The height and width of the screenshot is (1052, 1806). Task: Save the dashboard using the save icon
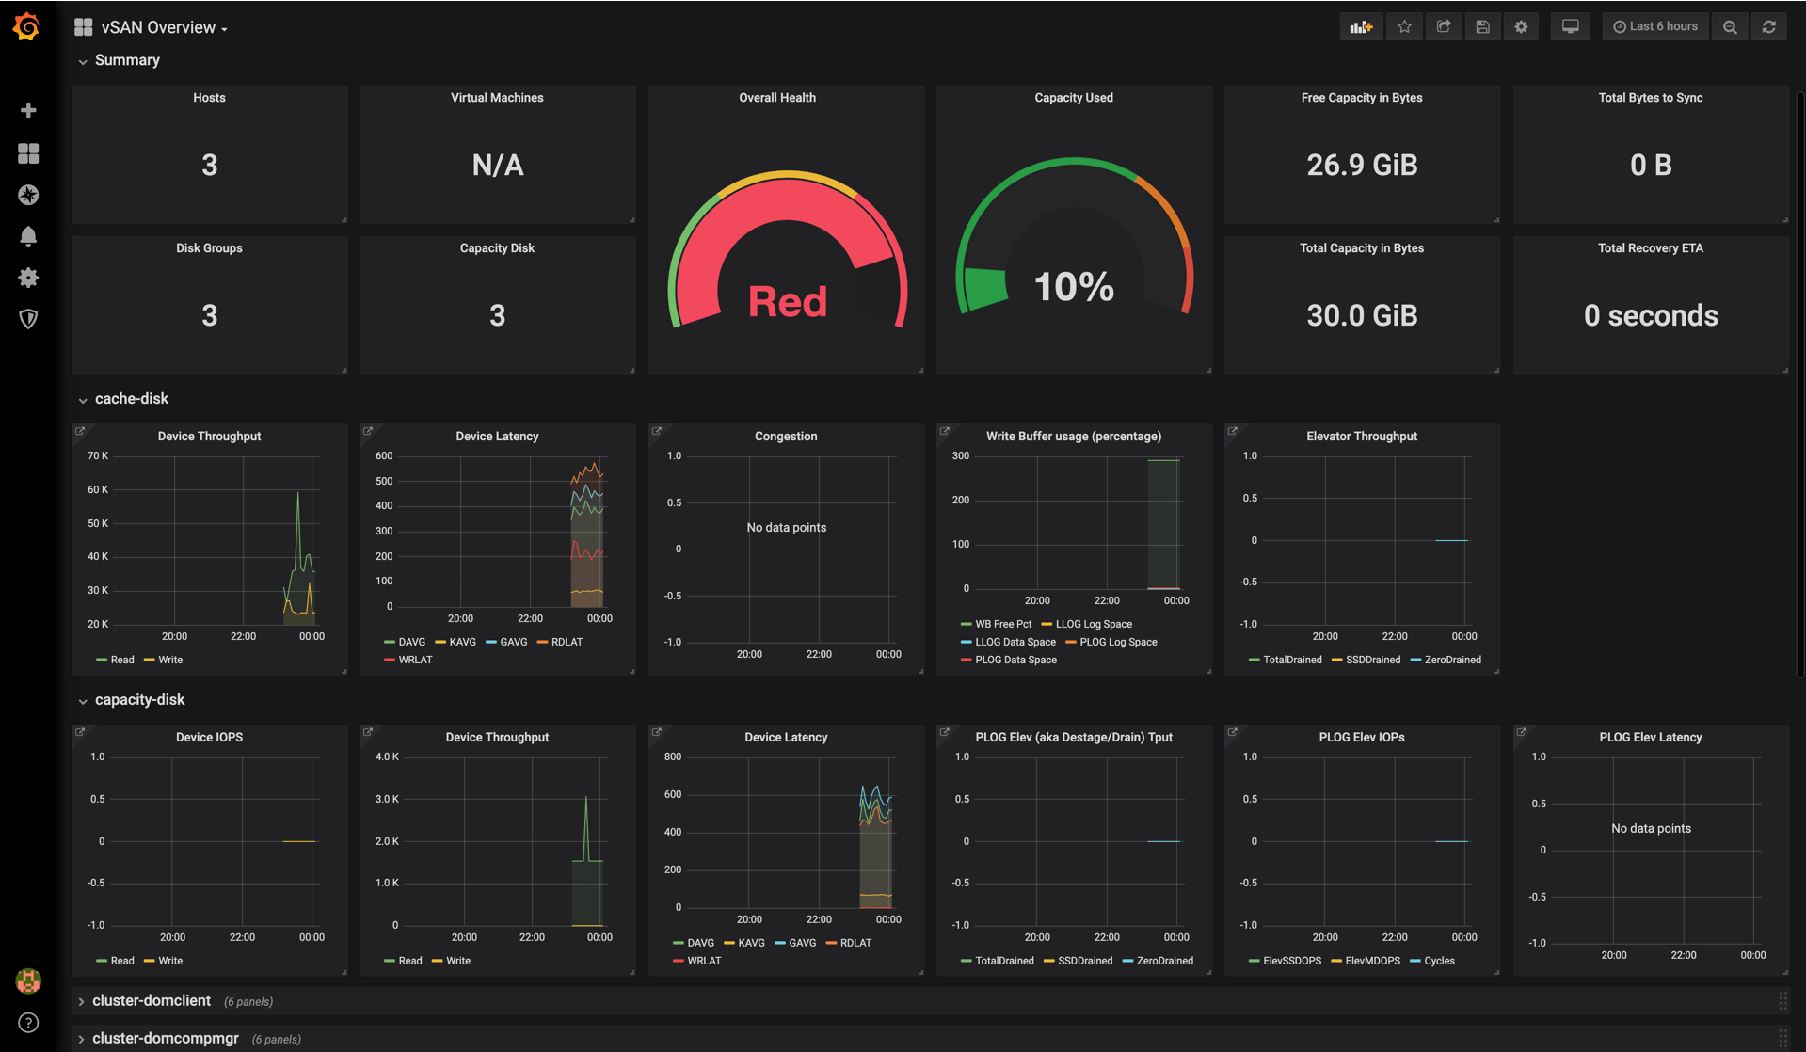[1482, 26]
